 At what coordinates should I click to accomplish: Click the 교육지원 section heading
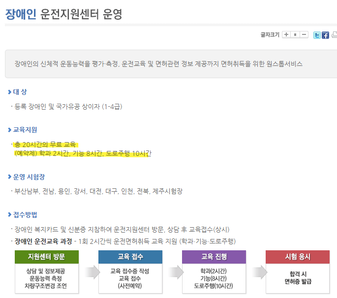click(25, 130)
